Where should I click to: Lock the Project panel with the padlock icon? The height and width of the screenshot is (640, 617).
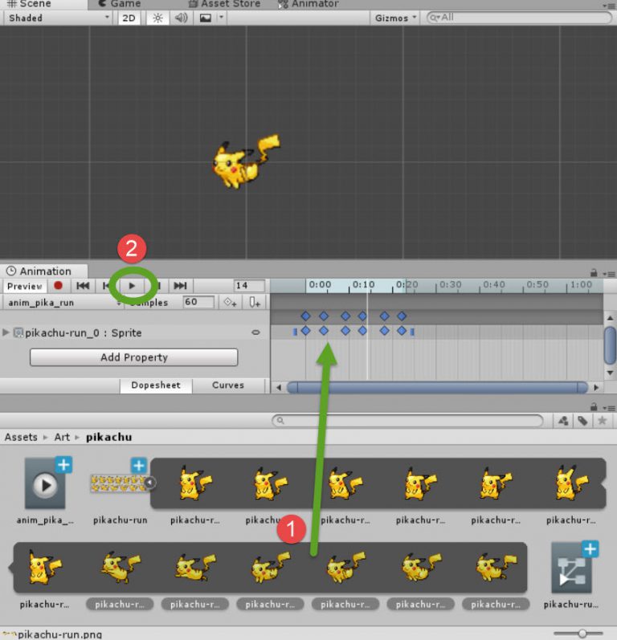tap(594, 407)
